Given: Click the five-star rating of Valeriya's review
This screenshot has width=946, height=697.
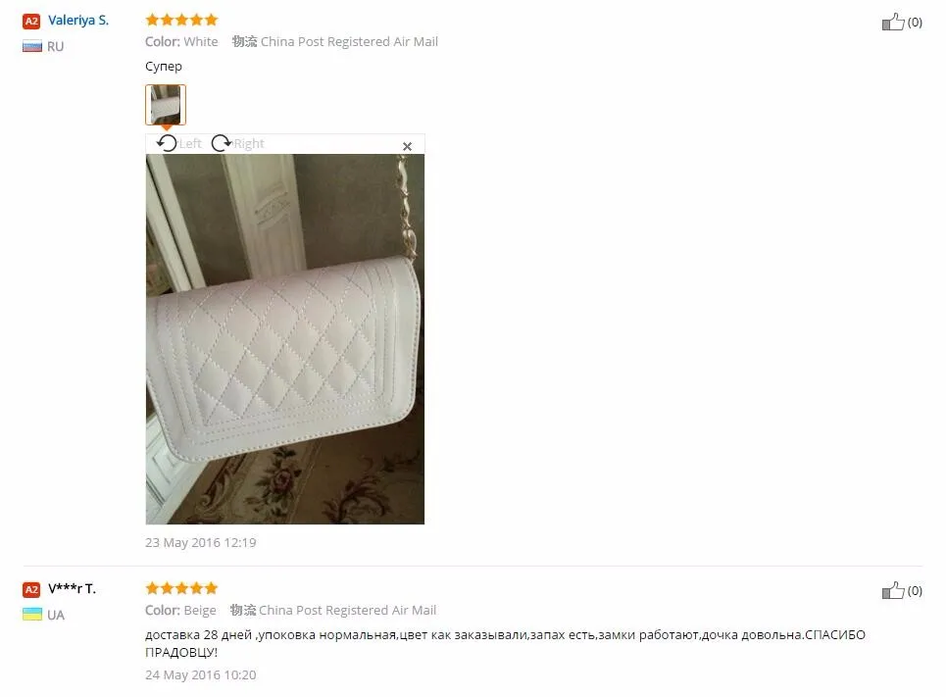Looking at the screenshot, I should [181, 20].
